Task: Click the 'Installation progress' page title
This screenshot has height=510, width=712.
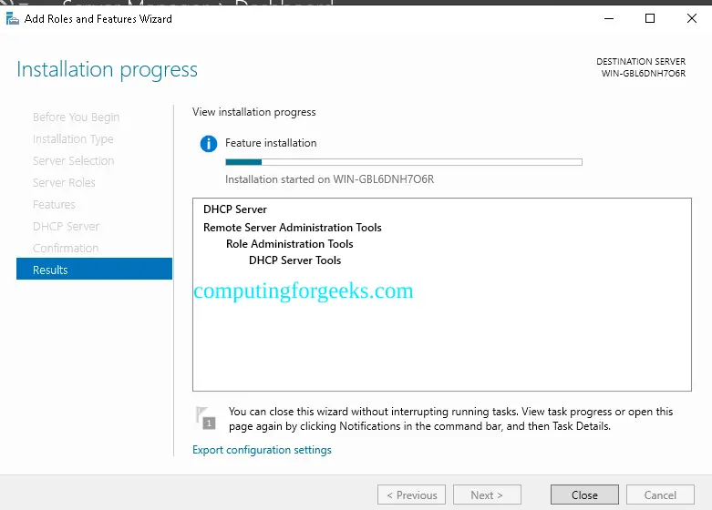Action: click(108, 70)
